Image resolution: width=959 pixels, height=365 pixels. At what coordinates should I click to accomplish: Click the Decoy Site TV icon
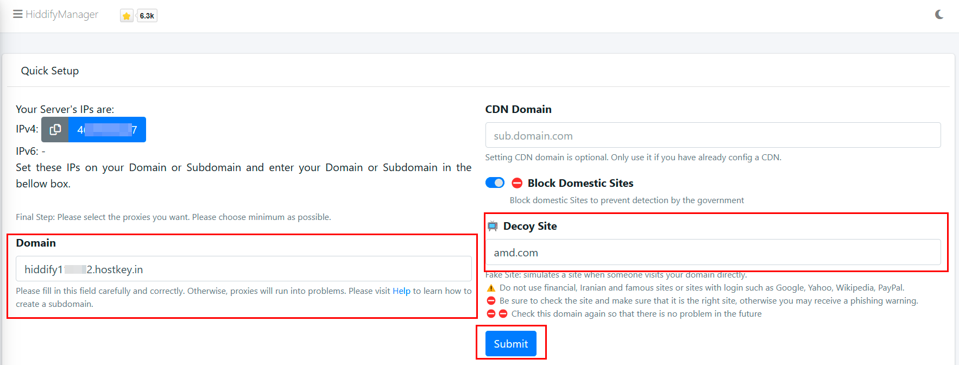[493, 226]
